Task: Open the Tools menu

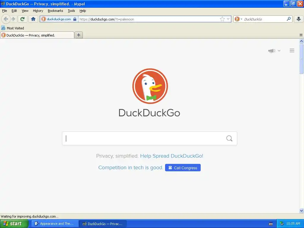Action: tap(71, 11)
